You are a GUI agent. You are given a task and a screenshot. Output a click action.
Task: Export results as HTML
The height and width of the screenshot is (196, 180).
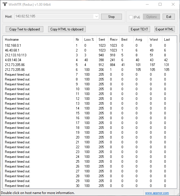pyautogui.click(x=165, y=29)
